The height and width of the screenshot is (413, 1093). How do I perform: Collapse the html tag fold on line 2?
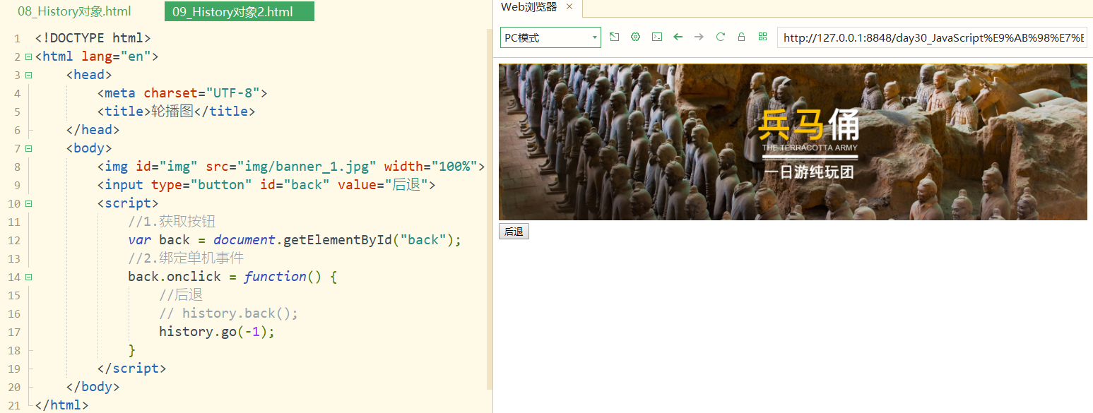point(28,56)
